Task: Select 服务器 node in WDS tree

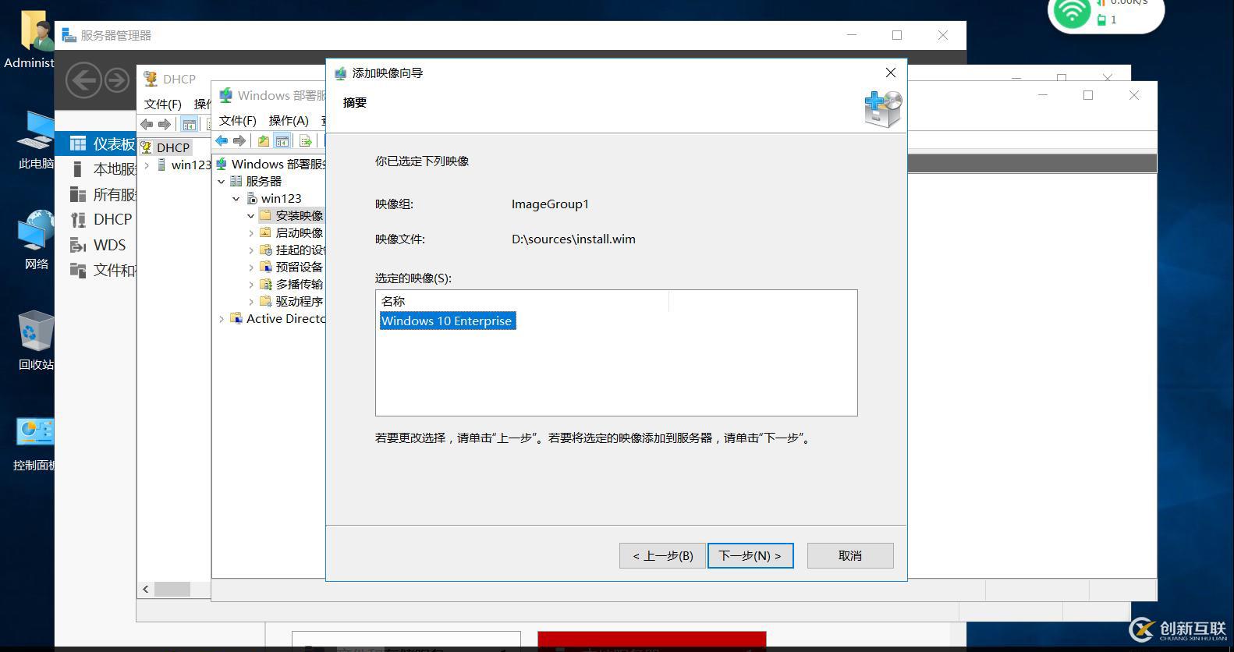Action: point(256,181)
